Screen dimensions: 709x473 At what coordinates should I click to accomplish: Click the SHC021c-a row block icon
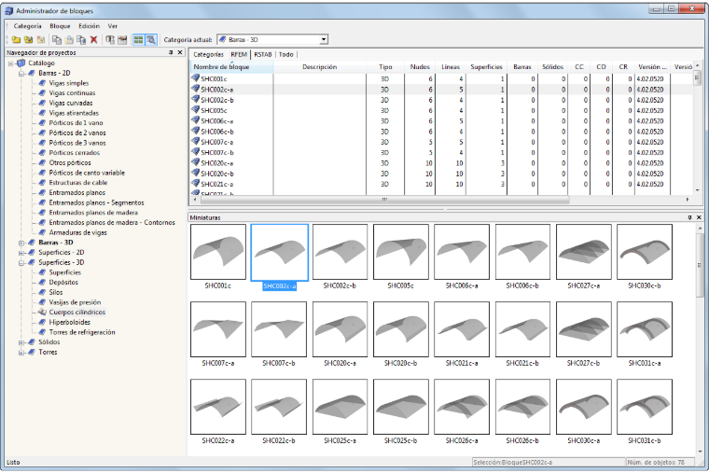195,184
